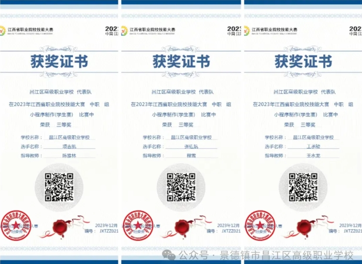Click the 2023年12月 date on the middle certificate

[228, 225]
